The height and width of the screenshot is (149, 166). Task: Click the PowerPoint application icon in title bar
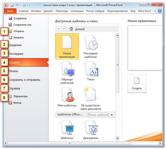[6, 5]
